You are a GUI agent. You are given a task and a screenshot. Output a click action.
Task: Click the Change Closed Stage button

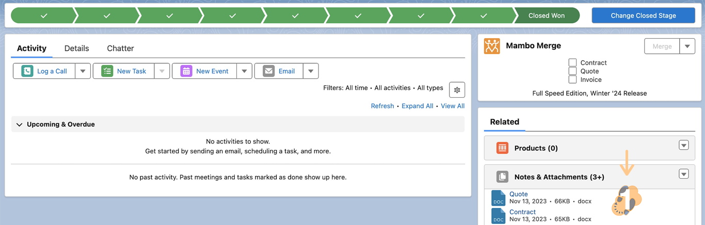(x=643, y=15)
